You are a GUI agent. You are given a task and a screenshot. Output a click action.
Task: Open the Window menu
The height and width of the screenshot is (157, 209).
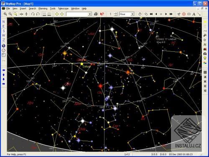75,9
